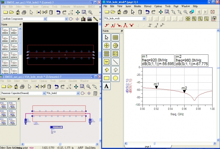The image size is (220, 149).
Task: Click the m2 marker readout box
Action: pyautogui.click(x=192, y=60)
